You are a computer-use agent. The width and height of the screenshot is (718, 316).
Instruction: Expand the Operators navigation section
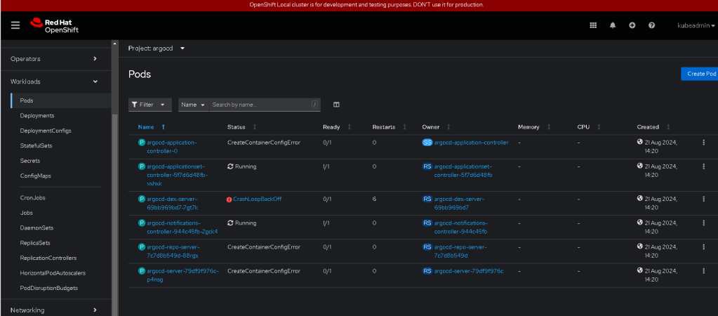pyautogui.click(x=55, y=58)
